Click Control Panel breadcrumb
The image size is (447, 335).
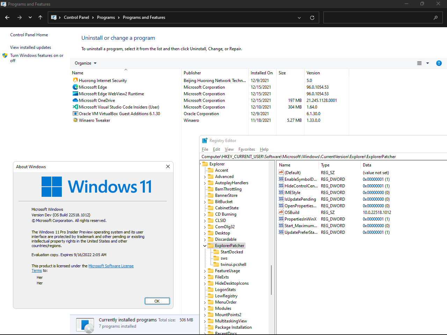pos(76,17)
